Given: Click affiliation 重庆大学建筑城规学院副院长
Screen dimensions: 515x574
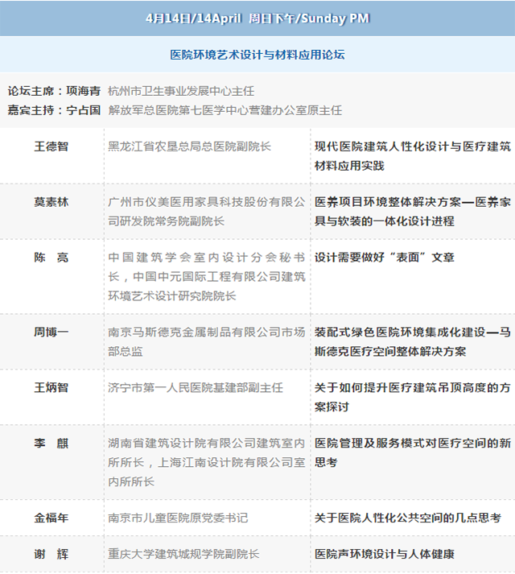Looking at the screenshot, I should click(x=183, y=555).
